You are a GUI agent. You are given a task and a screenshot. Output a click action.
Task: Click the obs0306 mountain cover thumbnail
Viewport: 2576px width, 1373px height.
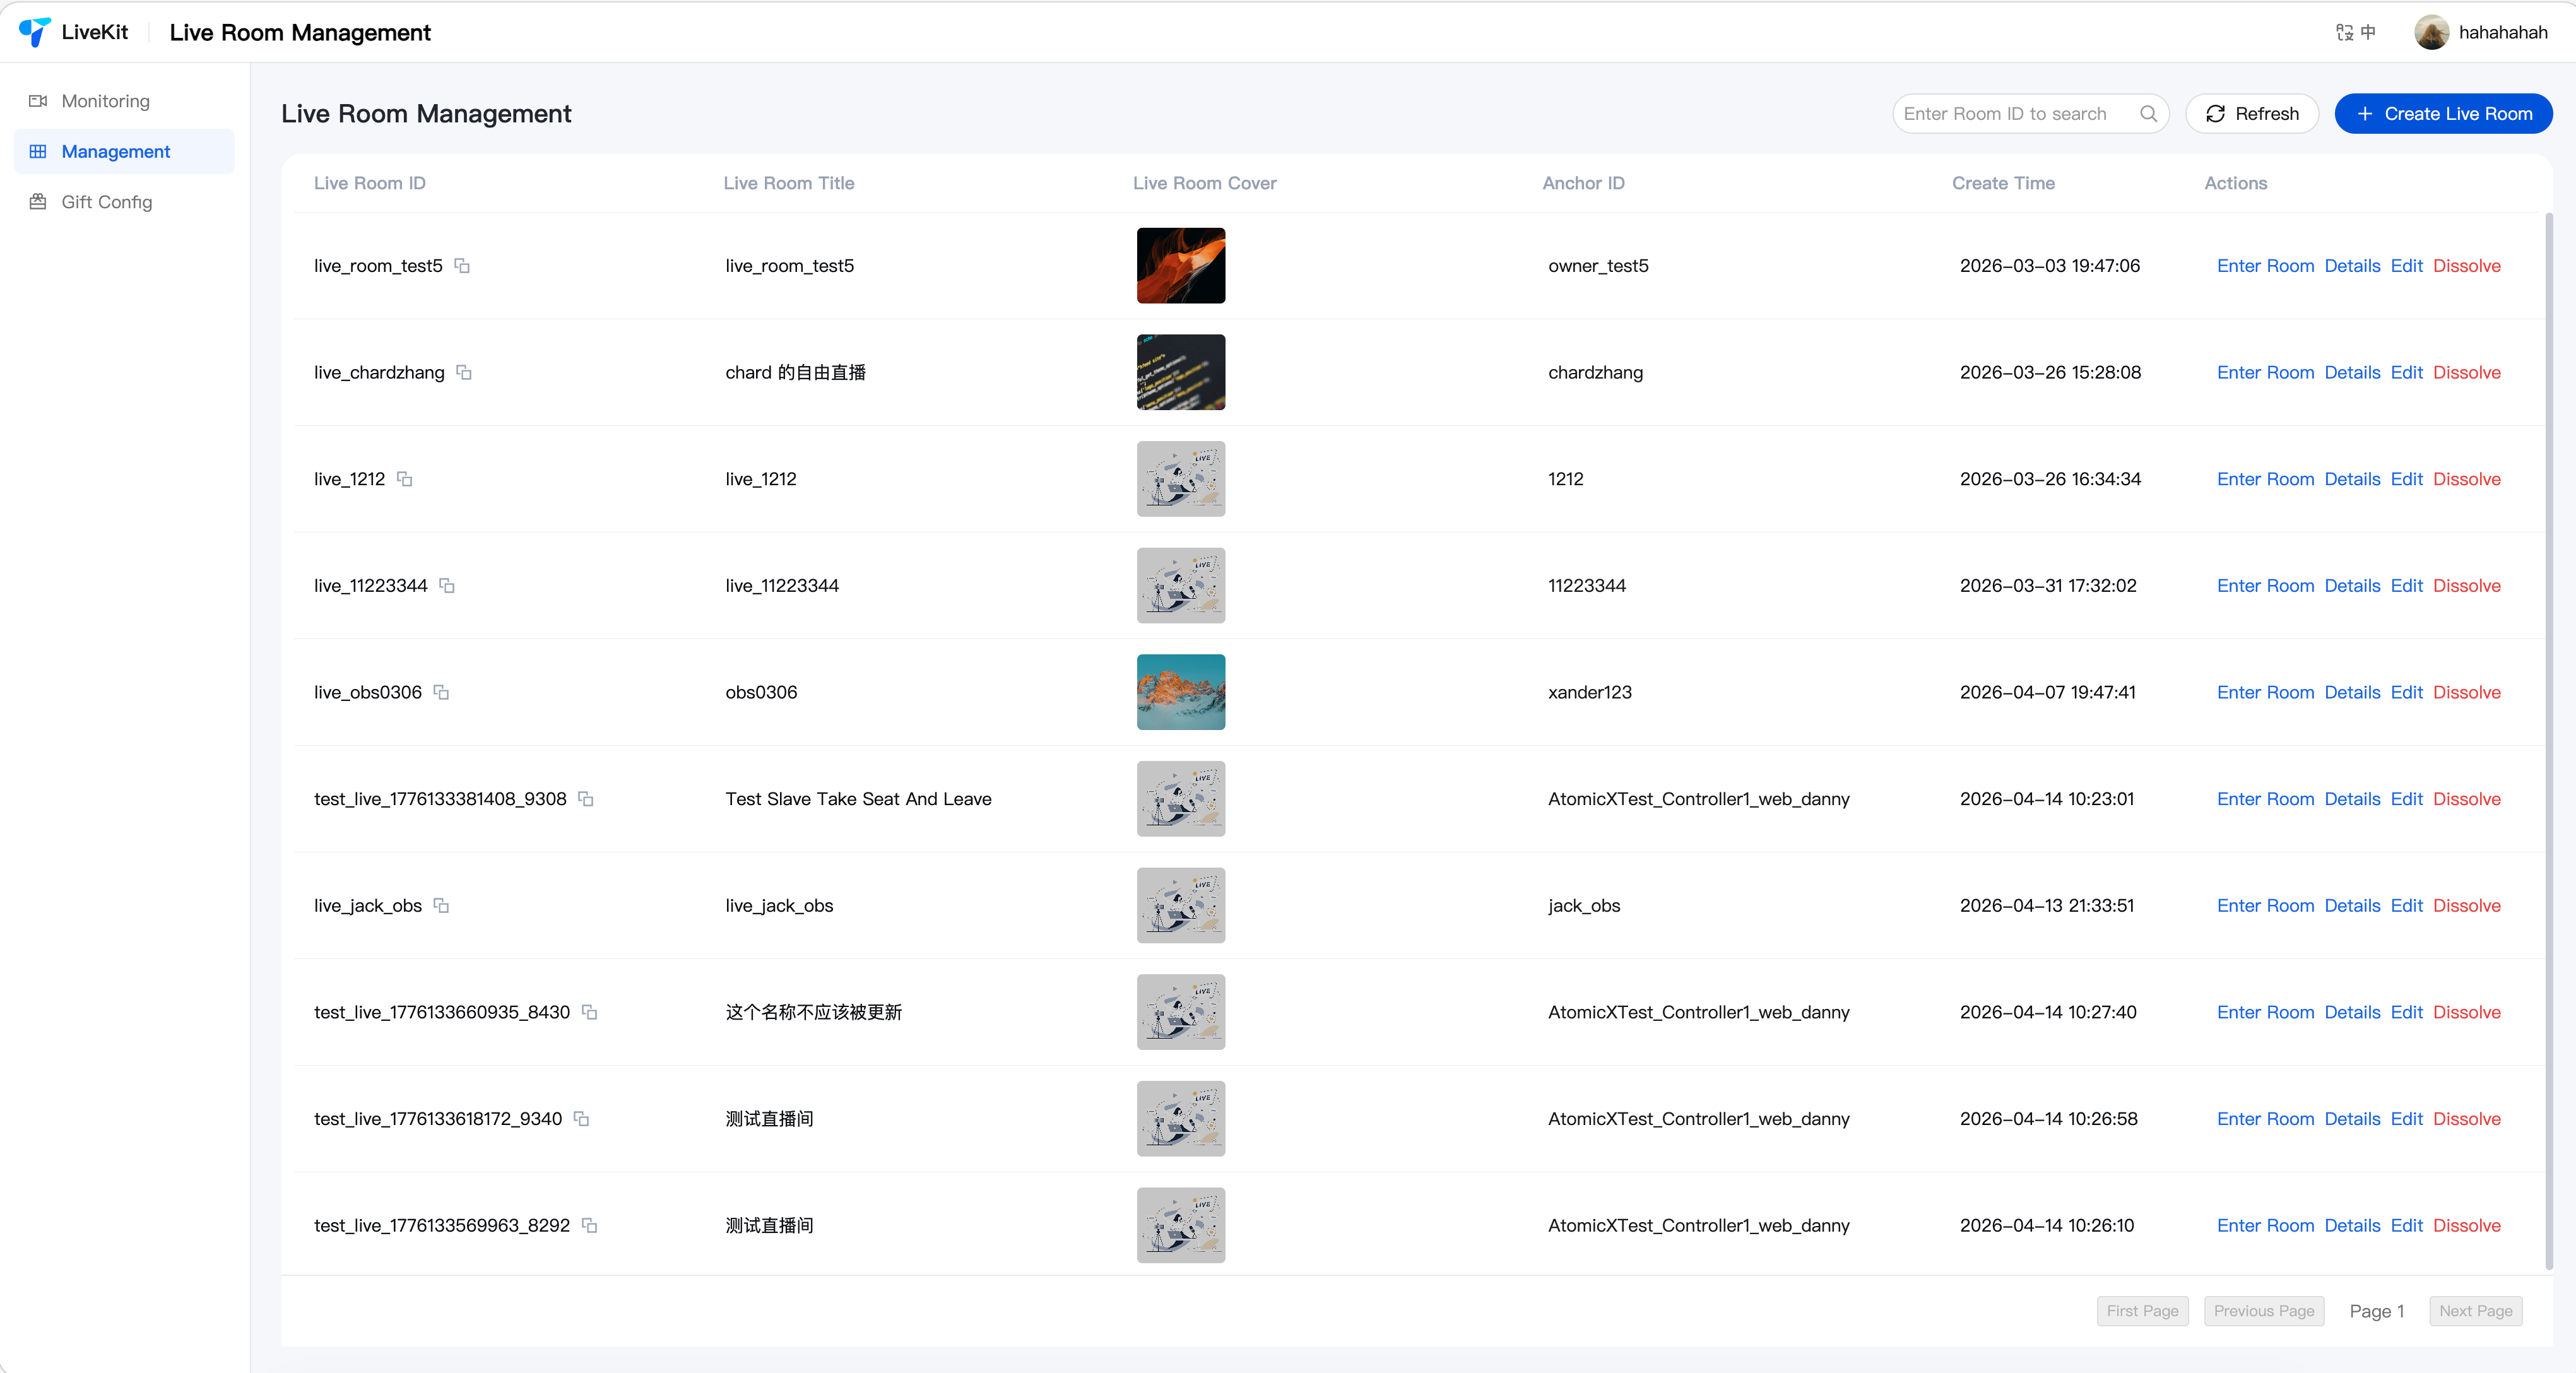1180,692
